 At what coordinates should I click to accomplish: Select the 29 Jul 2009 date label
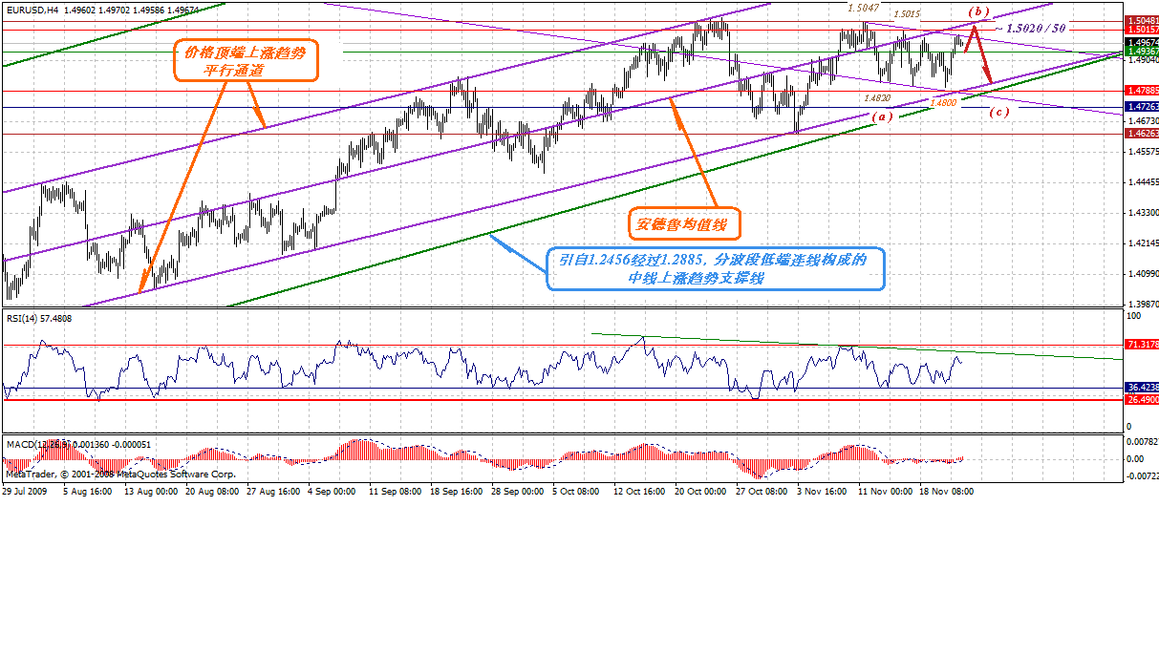(24, 491)
